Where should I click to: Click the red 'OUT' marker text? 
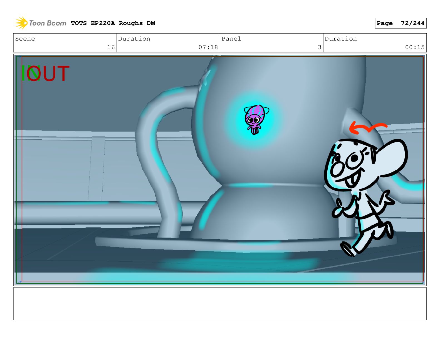click(x=48, y=74)
